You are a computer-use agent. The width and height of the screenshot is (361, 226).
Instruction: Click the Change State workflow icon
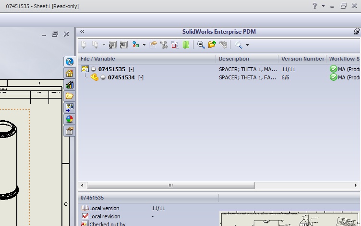coord(135,45)
